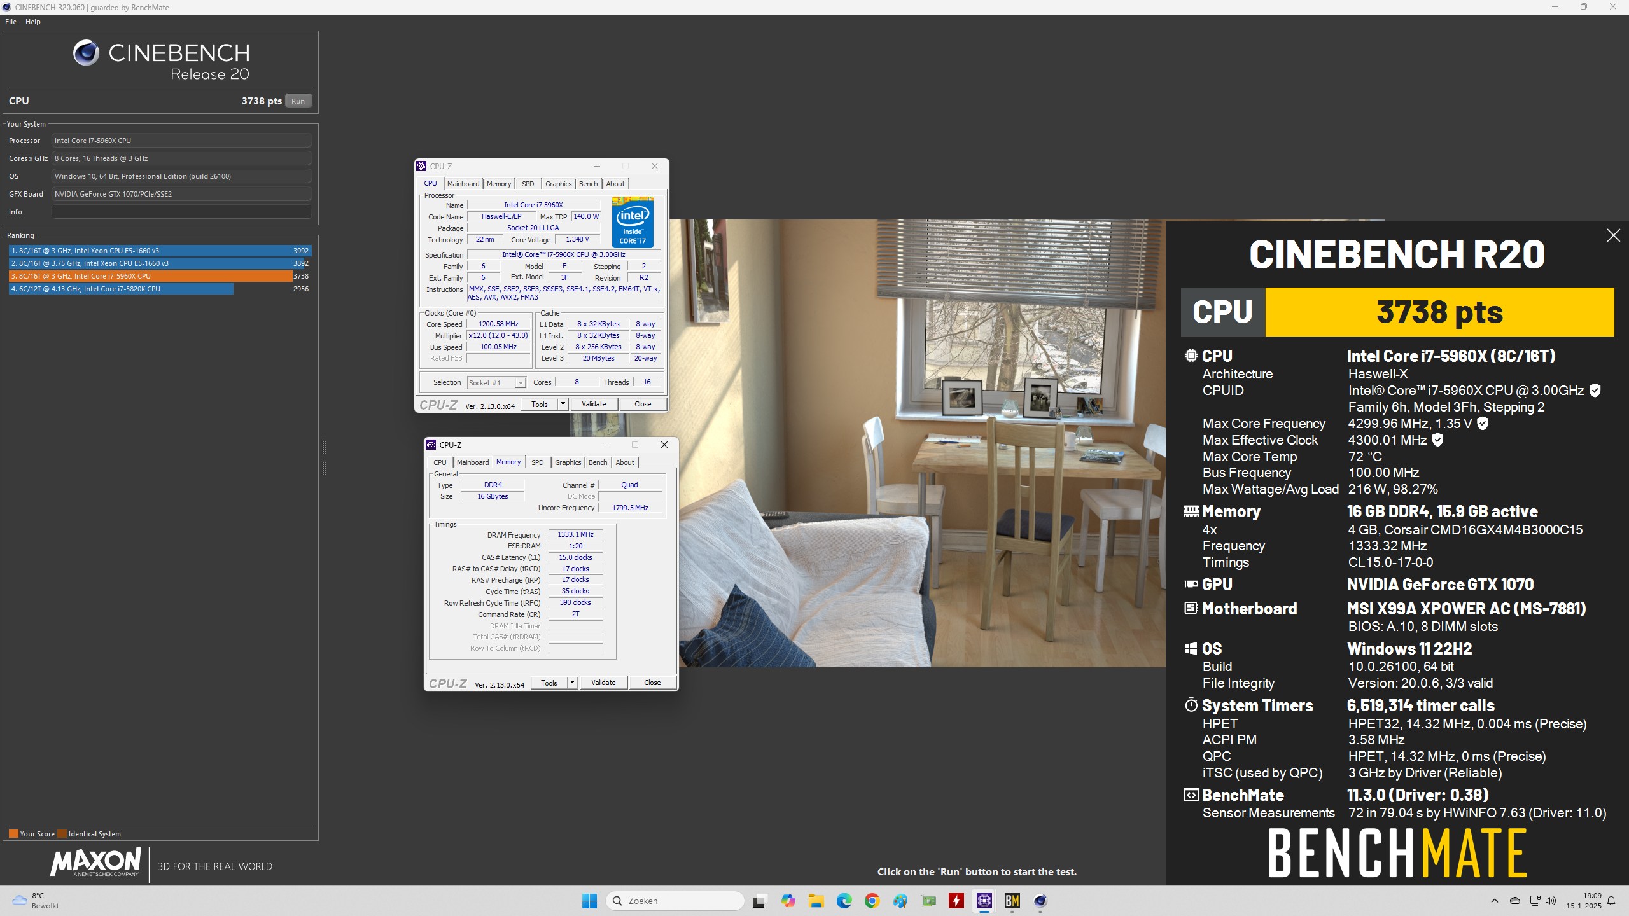
Task: Click the Zoeken taskbar search box
Action: pos(675,901)
